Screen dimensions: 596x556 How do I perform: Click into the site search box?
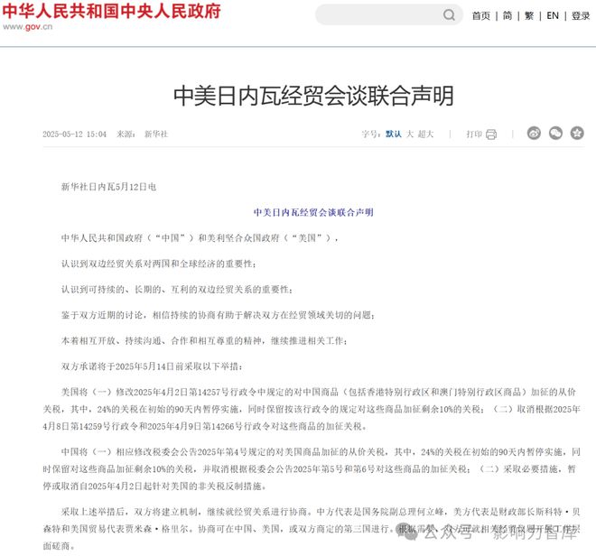coord(389,14)
